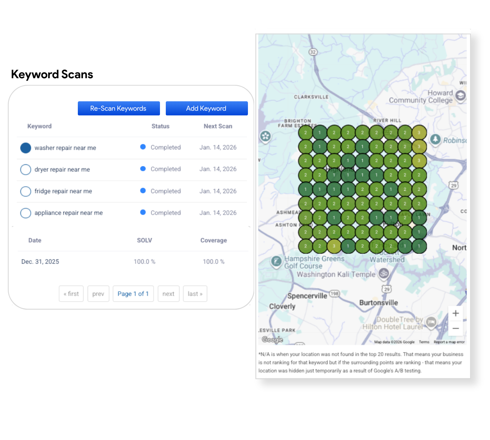
Task: Click the Page 1 of 1 indicator
Action: (133, 294)
